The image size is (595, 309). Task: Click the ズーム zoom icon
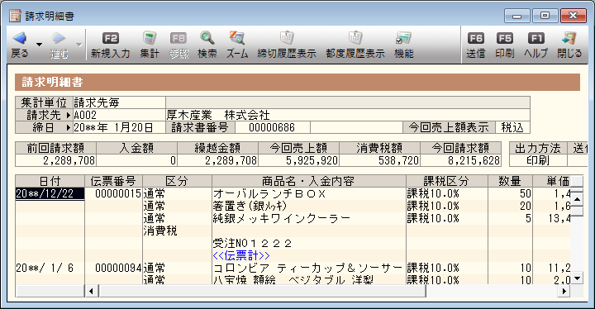237,38
